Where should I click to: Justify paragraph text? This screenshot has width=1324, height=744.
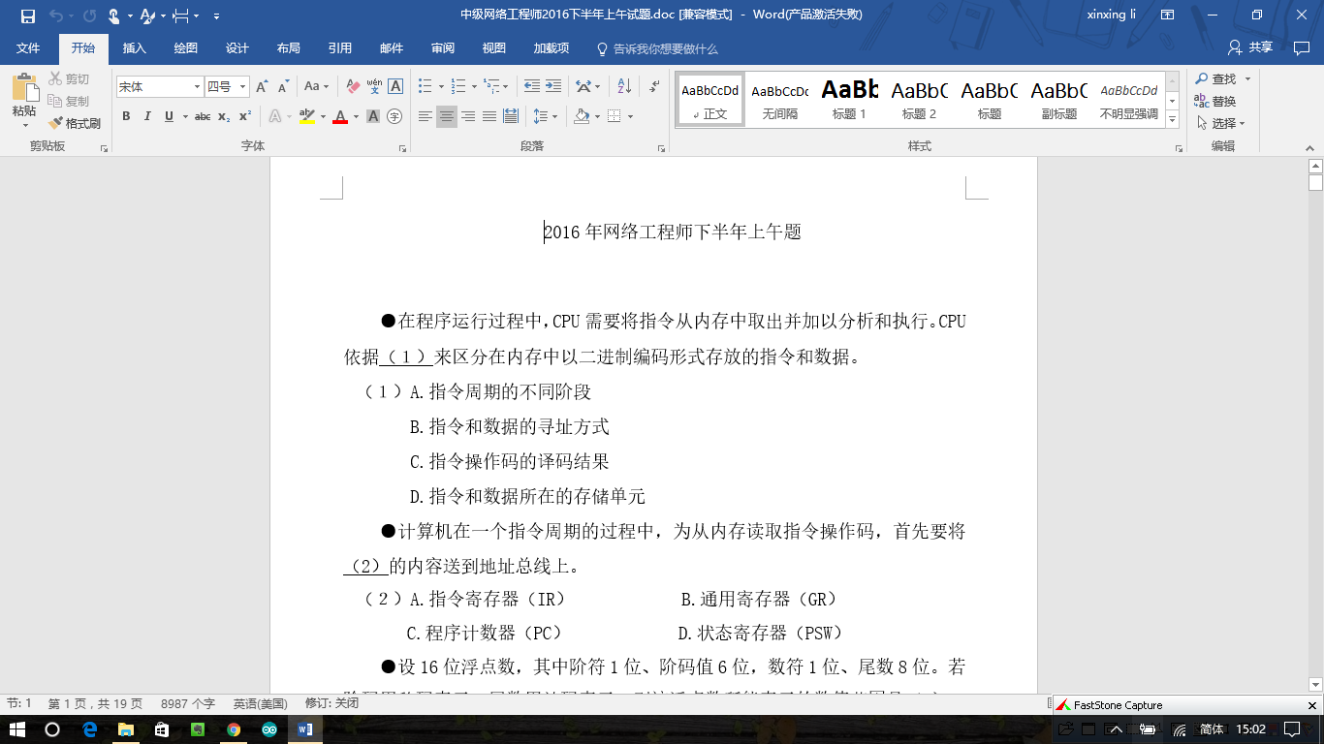tap(489, 116)
